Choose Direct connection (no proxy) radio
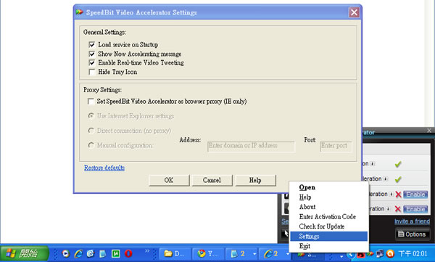This screenshot has height=262, width=435. coord(91,131)
